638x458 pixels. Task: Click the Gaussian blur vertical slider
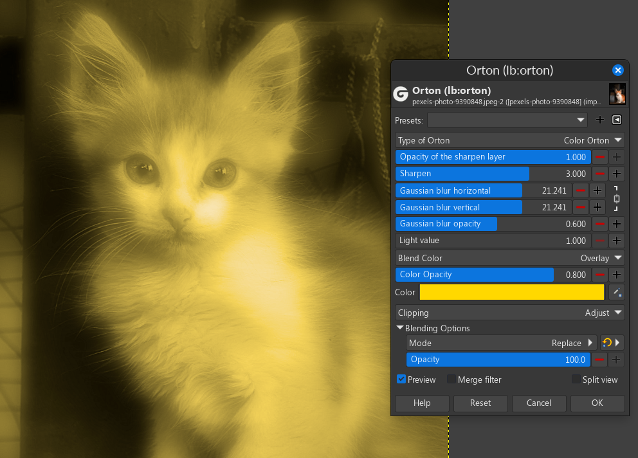484,207
